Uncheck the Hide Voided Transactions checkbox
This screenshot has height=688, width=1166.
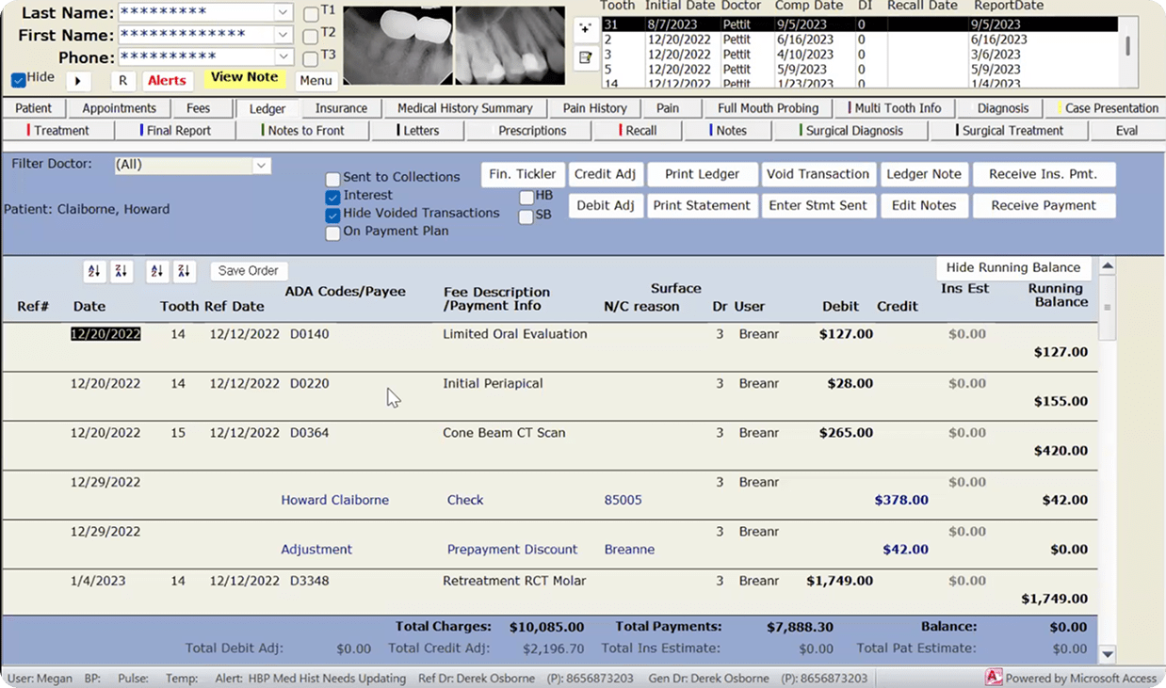[x=332, y=215]
